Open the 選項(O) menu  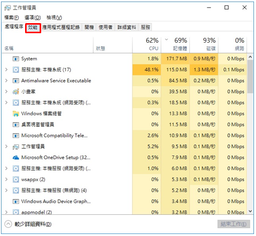click(x=33, y=18)
